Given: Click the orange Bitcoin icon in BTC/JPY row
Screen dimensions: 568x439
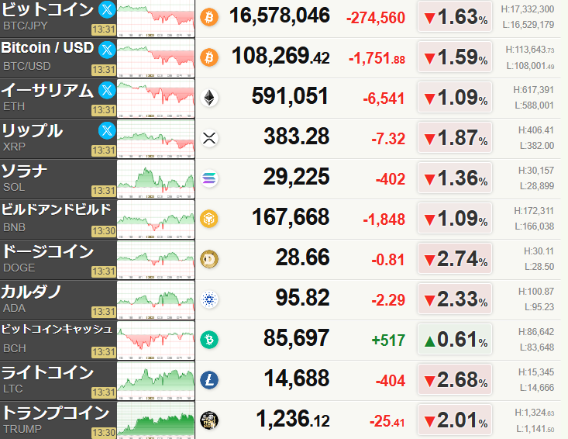Looking at the screenshot, I should pos(209,17).
